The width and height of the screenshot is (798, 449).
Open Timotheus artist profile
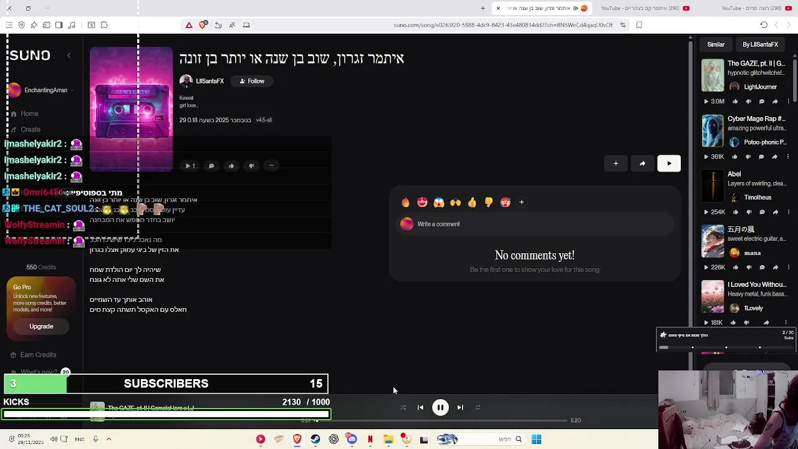757,198
